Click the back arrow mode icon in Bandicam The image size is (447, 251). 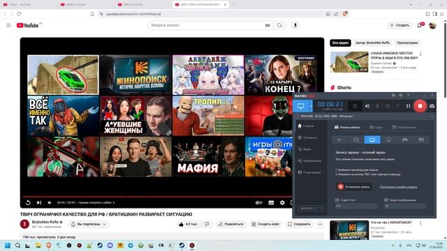click(x=340, y=139)
